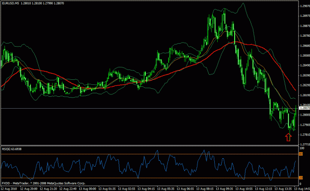Screen dimensions: 310x191
Task: Click the 1.28490 price axis label
Action: [x=305, y=65]
